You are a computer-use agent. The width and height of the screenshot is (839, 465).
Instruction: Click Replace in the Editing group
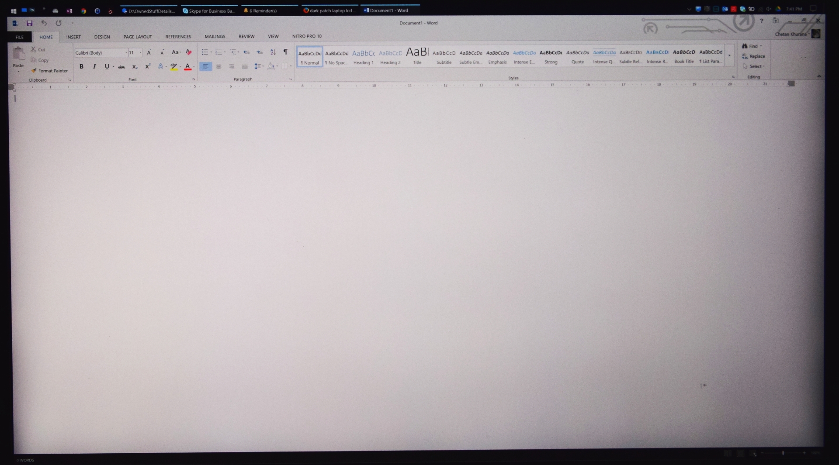pyautogui.click(x=754, y=56)
